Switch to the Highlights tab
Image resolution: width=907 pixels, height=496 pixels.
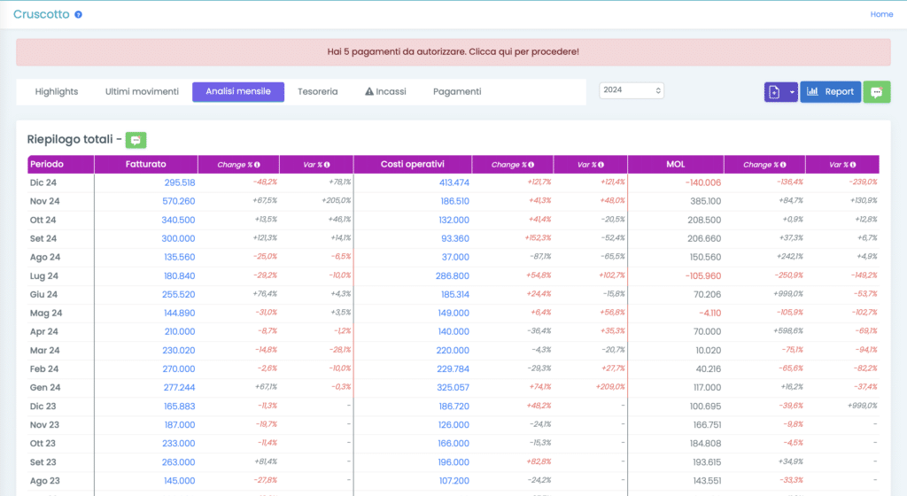tap(57, 91)
